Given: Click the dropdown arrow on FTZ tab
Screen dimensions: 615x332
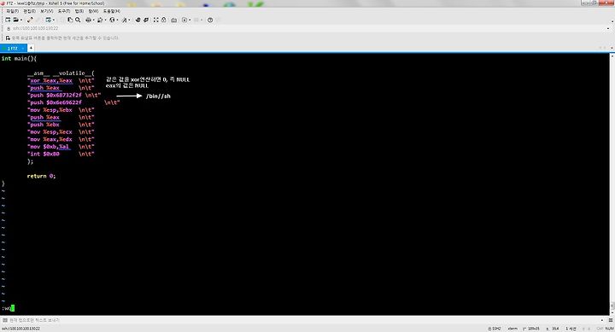Looking at the screenshot, I should point(23,48).
